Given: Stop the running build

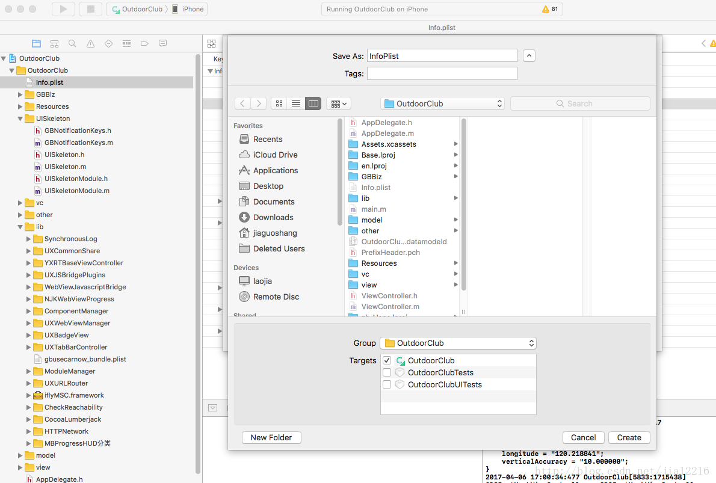Looking at the screenshot, I should 90,9.
